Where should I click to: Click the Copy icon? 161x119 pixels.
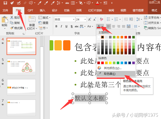click(x=11, y=23)
